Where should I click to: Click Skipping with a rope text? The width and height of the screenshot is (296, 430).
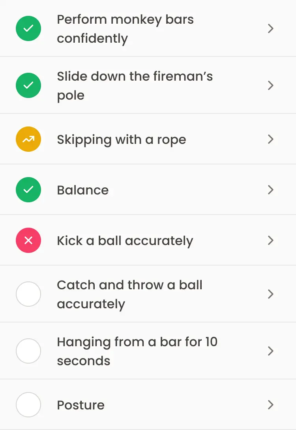tap(122, 140)
